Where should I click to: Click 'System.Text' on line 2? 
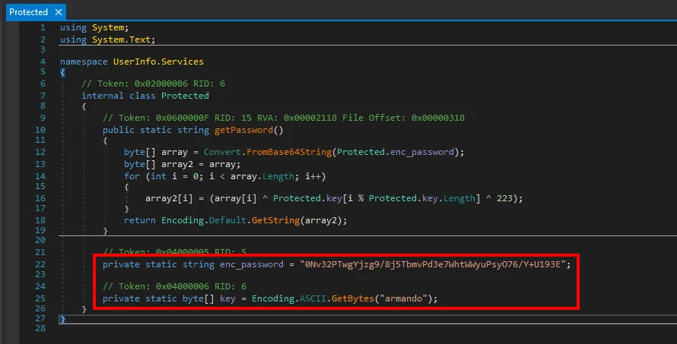pyautogui.click(x=121, y=39)
